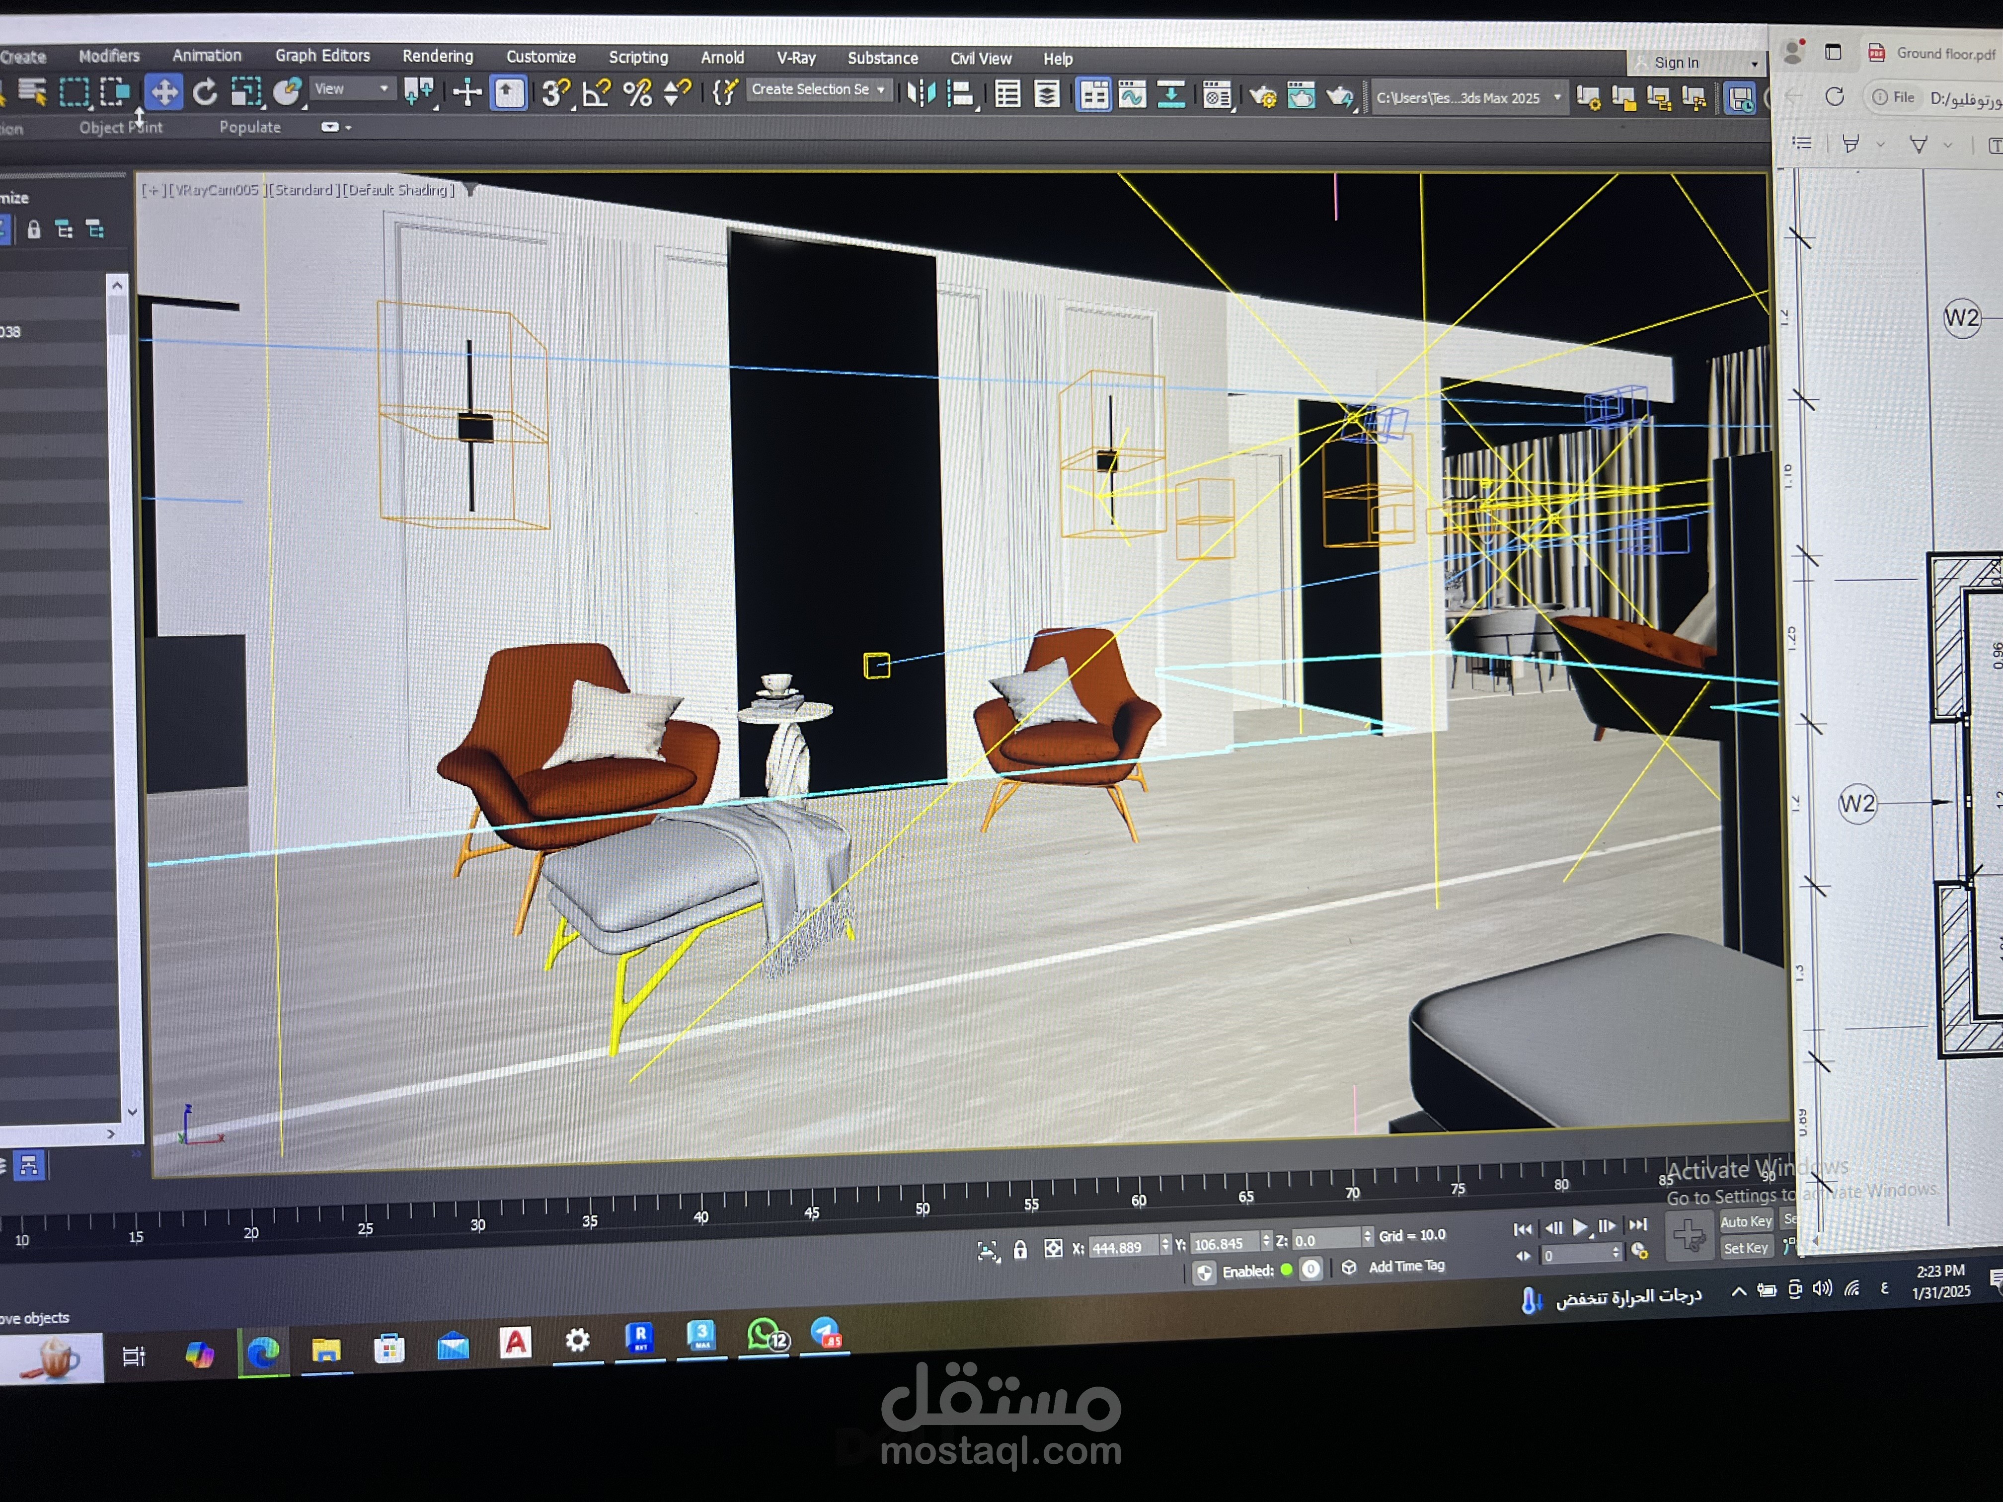Toggle Selection Lock icon
This screenshot has width=2003, height=1502.
click(1020, 1250)
